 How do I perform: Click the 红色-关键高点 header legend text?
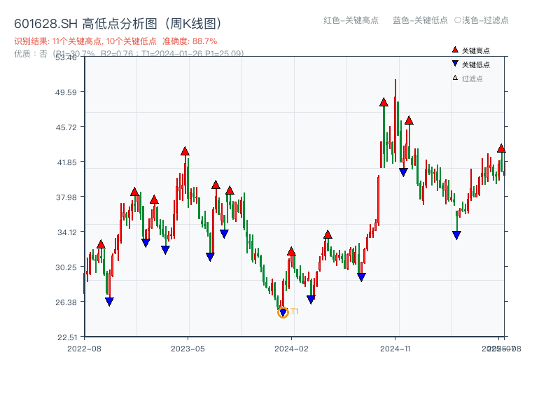(x=351, y=20)
